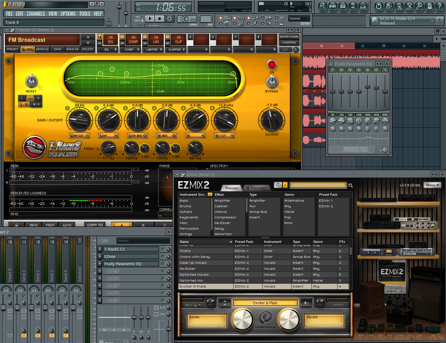Toggle the Fruity Parametric EQ slot enable LED
The image size is (446, 343).
[x=162, y=264]
